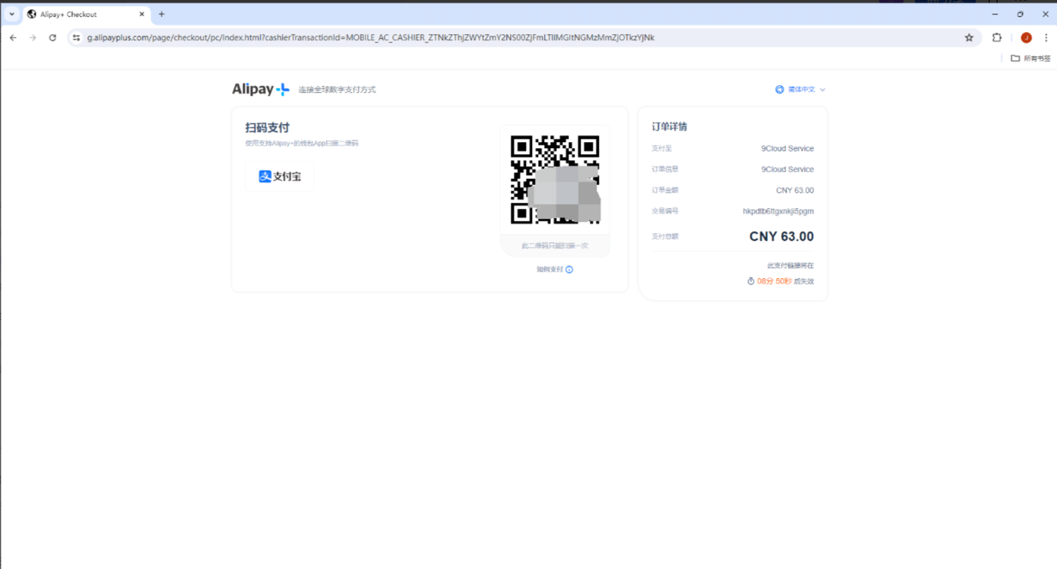Click the total amount CNY 63.00 in bold
The width and height of the screenshot is (1057, 569).
pyautogui.click(x=781, y=236)
